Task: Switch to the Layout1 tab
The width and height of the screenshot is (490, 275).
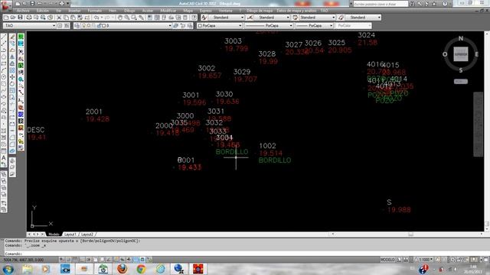Action: pyautogui.click(x=70, y=235)
